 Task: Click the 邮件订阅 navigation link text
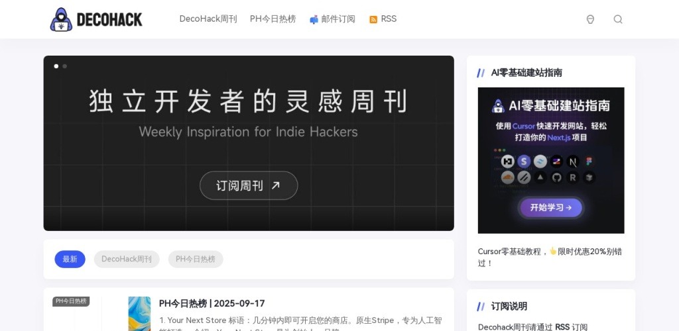(338, 19)
